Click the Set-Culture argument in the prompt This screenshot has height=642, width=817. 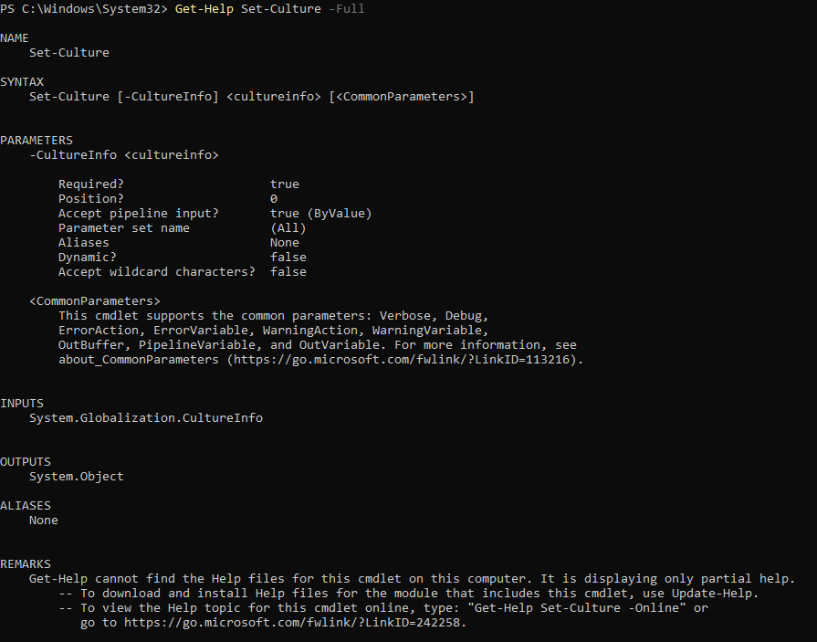click(x=281, y=9)
